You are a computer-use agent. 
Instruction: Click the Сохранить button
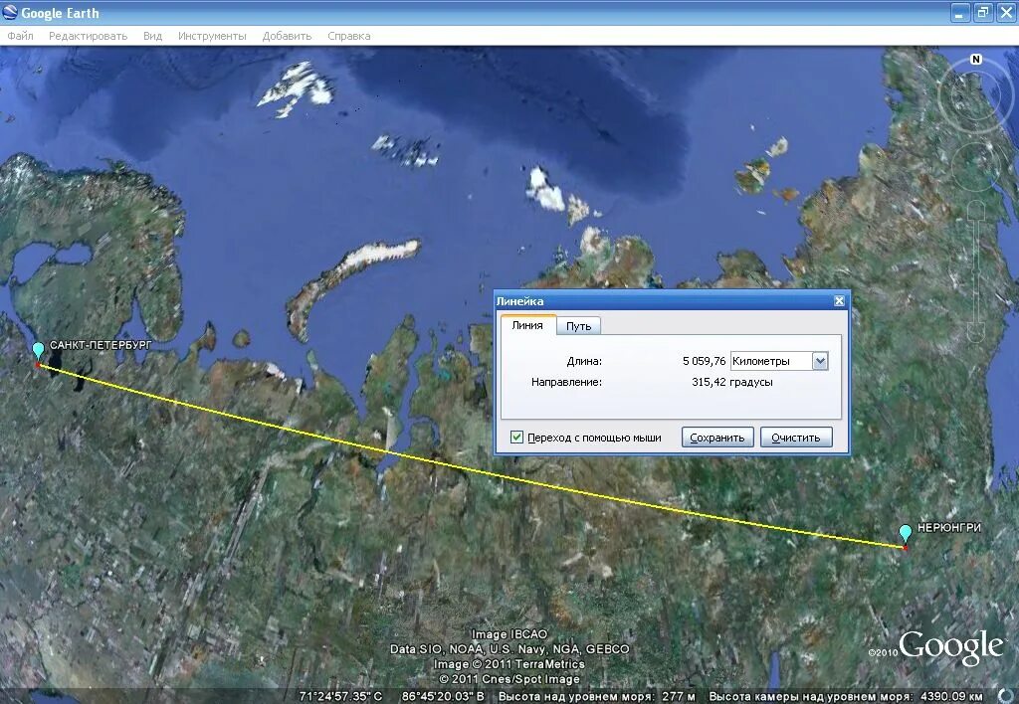point(717,438)
